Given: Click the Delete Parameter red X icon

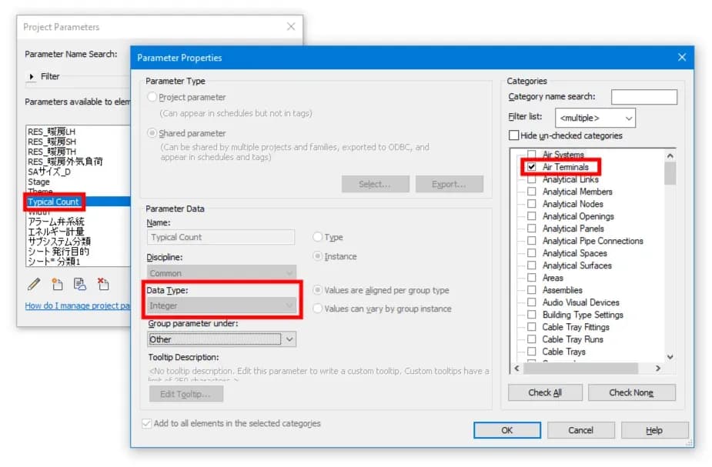Looking at the screenshot, I should [x=103, y=284].
